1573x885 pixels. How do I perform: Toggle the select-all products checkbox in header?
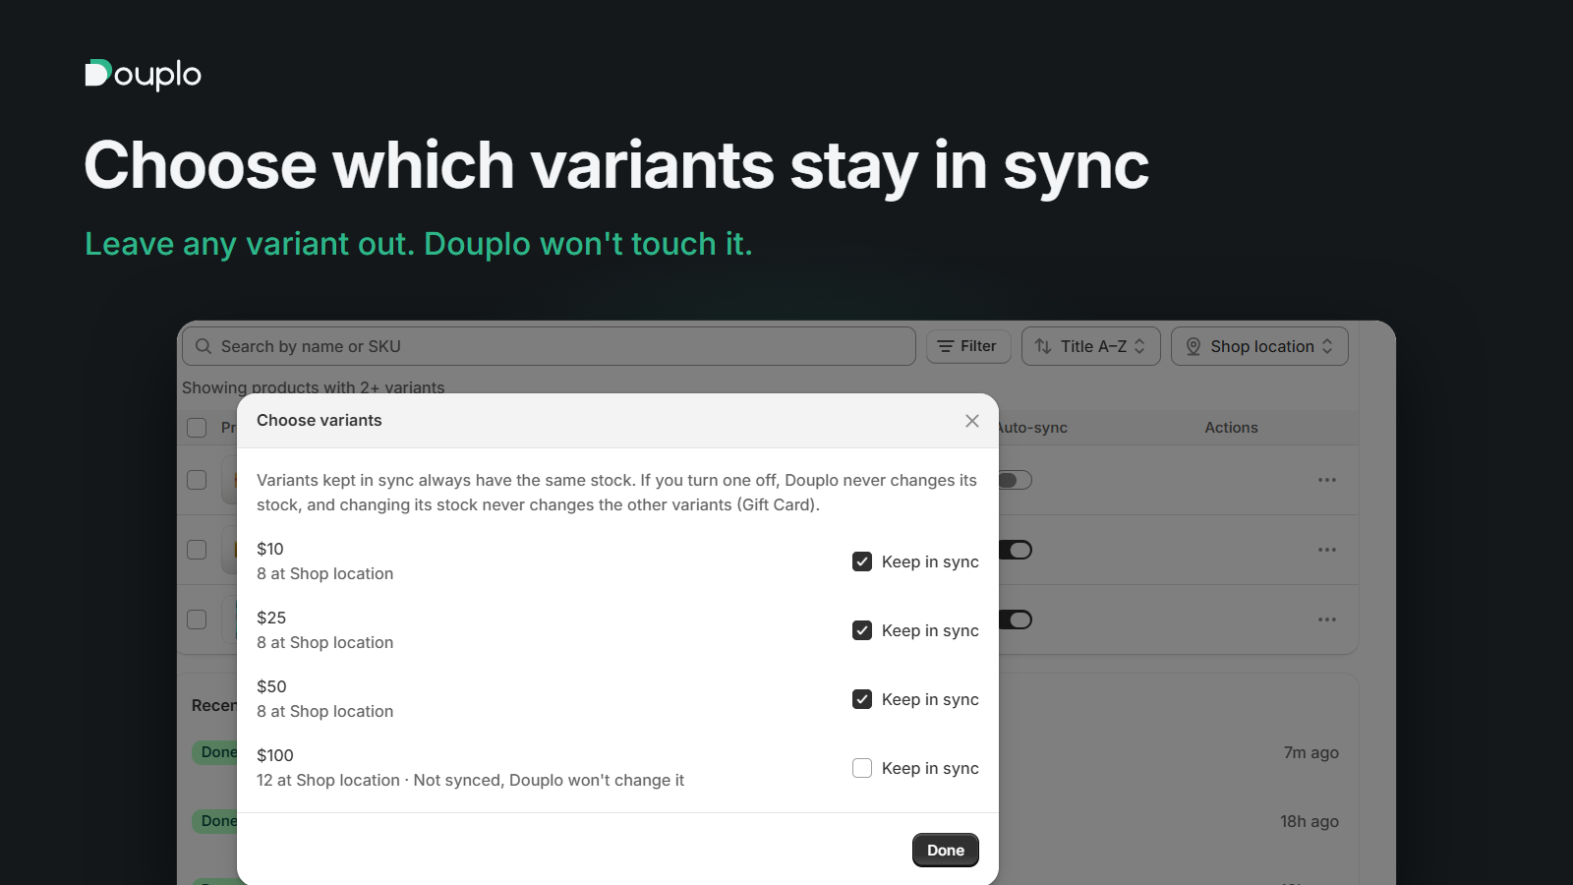click(197, 428)
